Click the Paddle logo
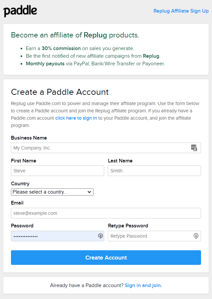Screen dimensions: 212x299 point(20,11)
